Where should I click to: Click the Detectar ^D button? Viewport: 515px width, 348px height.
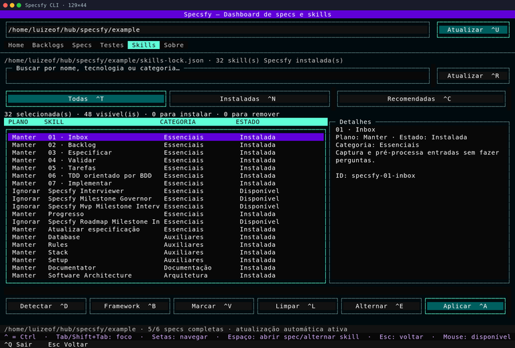(46, 306)
